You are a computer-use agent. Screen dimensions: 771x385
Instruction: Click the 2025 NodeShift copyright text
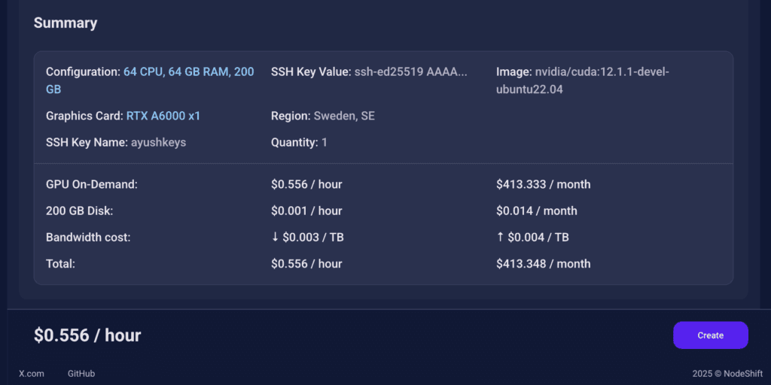pos(727,374)
